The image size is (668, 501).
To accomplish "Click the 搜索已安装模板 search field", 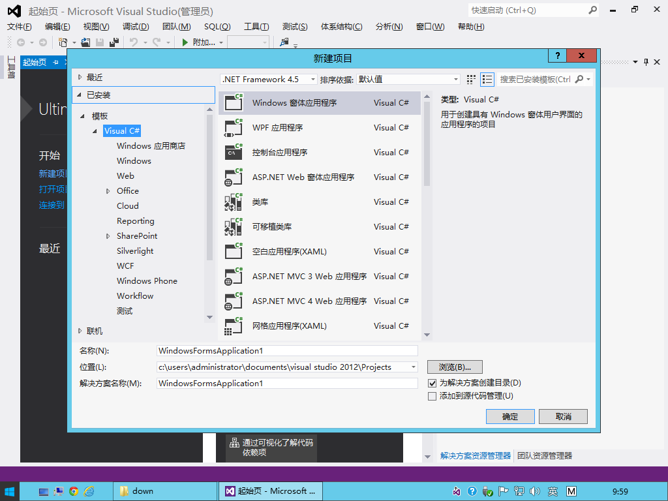I will coord(535,79).
